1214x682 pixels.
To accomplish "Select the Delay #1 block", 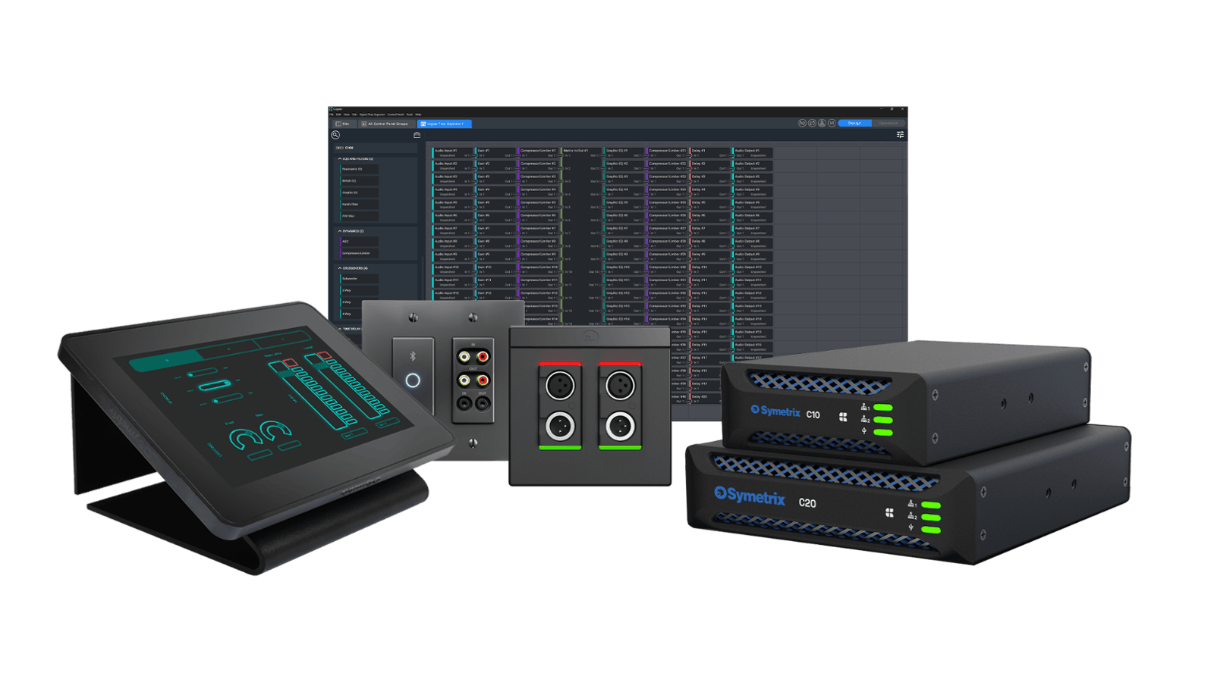I will point(709,152).
